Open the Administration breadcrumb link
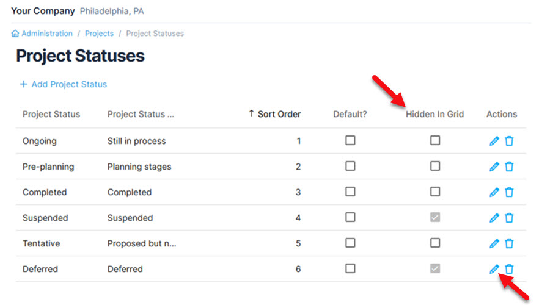 coord(47,34)
